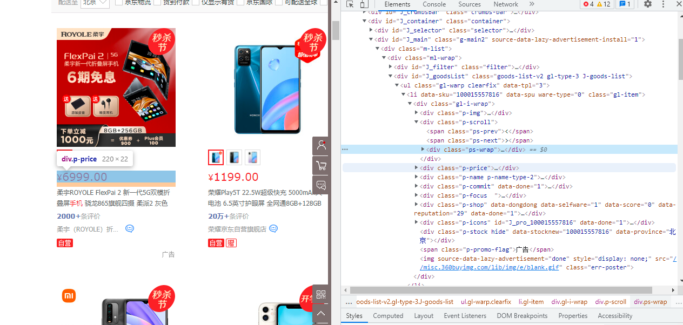
Task: Select the span.p-promo-flag 广告 line
Action: (486, 249)
